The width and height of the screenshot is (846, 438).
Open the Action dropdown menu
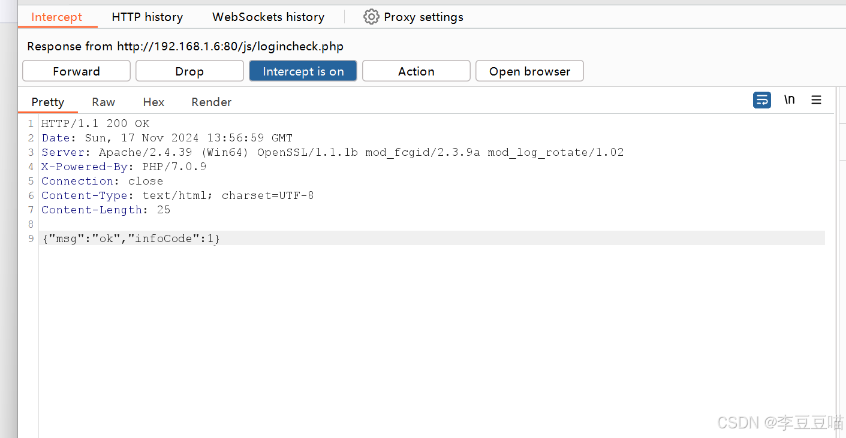416,71
